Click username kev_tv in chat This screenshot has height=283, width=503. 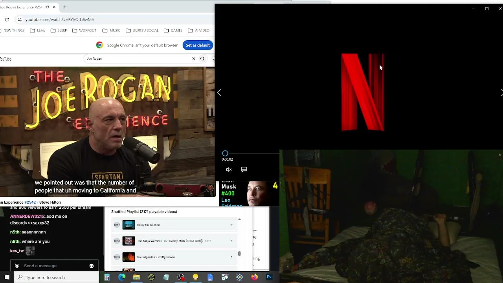point(17,251)
